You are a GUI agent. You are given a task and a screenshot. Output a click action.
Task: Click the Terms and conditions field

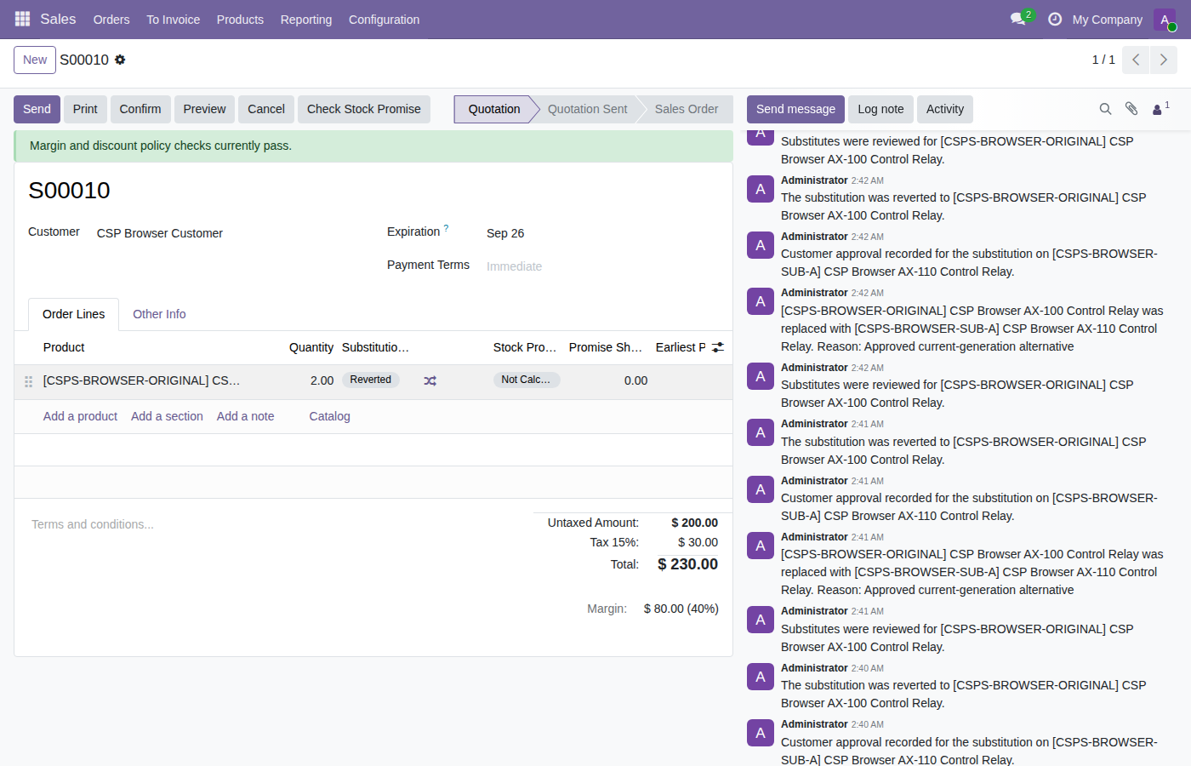click(272, 524)
